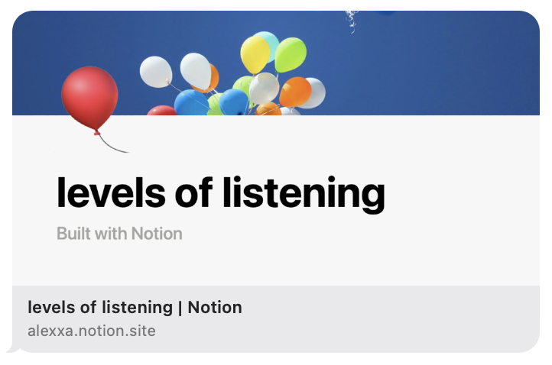Screen dimensions: 552x365
Task: Click the word "Notion" in the caption title
Action: point(215,307)
